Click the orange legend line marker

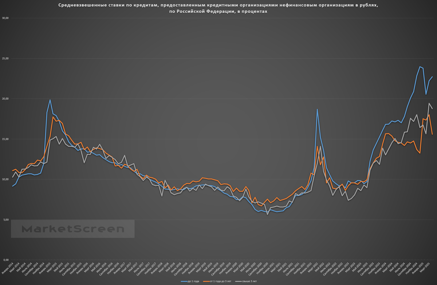coord(206,281)
